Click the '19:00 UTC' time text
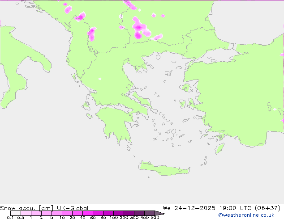Image resolution: width=284 pixels, height=219 pixels. coord(235,208)
